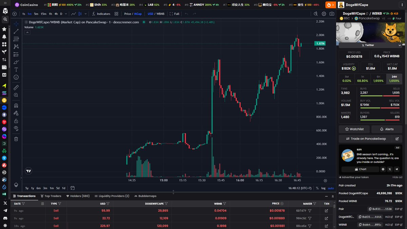Image resolution: width=407 pixels, height=229 pixels.
Task: Show the 1H price change stats
Action: click(x=362, y=79)
